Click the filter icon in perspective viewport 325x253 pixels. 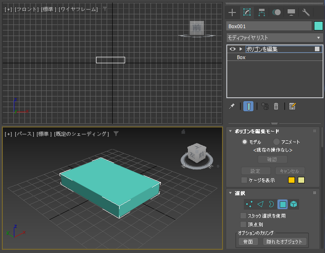(116, 134)
